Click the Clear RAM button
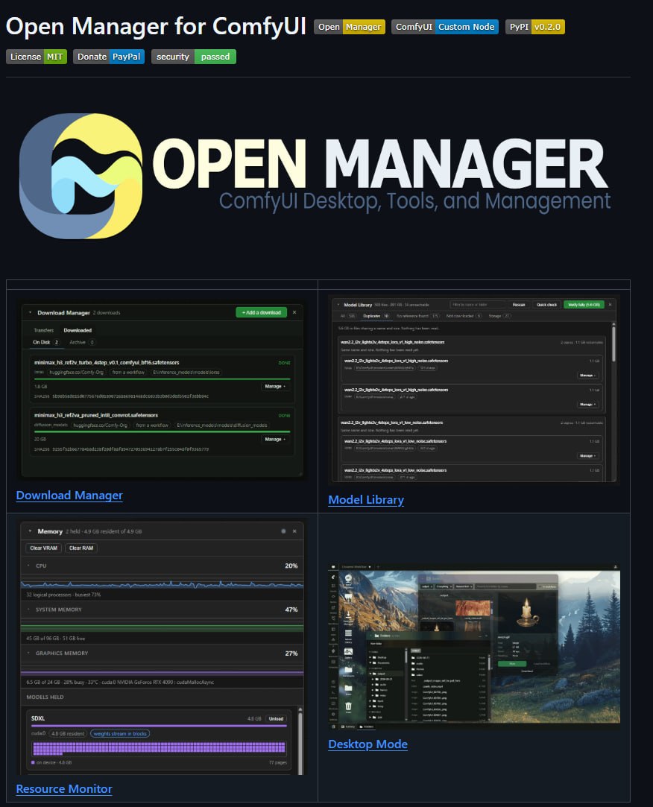Viewport: 653px width, 807px height. [x=81, y=548]
